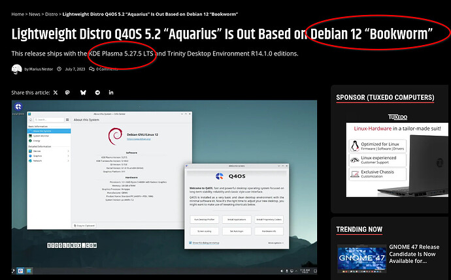Open GNOME 47 Release Candidate article link
This screenshot has width=451, height=280.
pos(414,254)
